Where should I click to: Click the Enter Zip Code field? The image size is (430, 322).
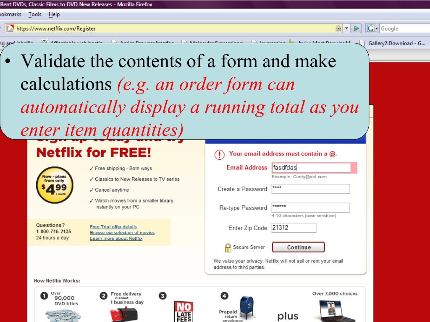[294, 228]
